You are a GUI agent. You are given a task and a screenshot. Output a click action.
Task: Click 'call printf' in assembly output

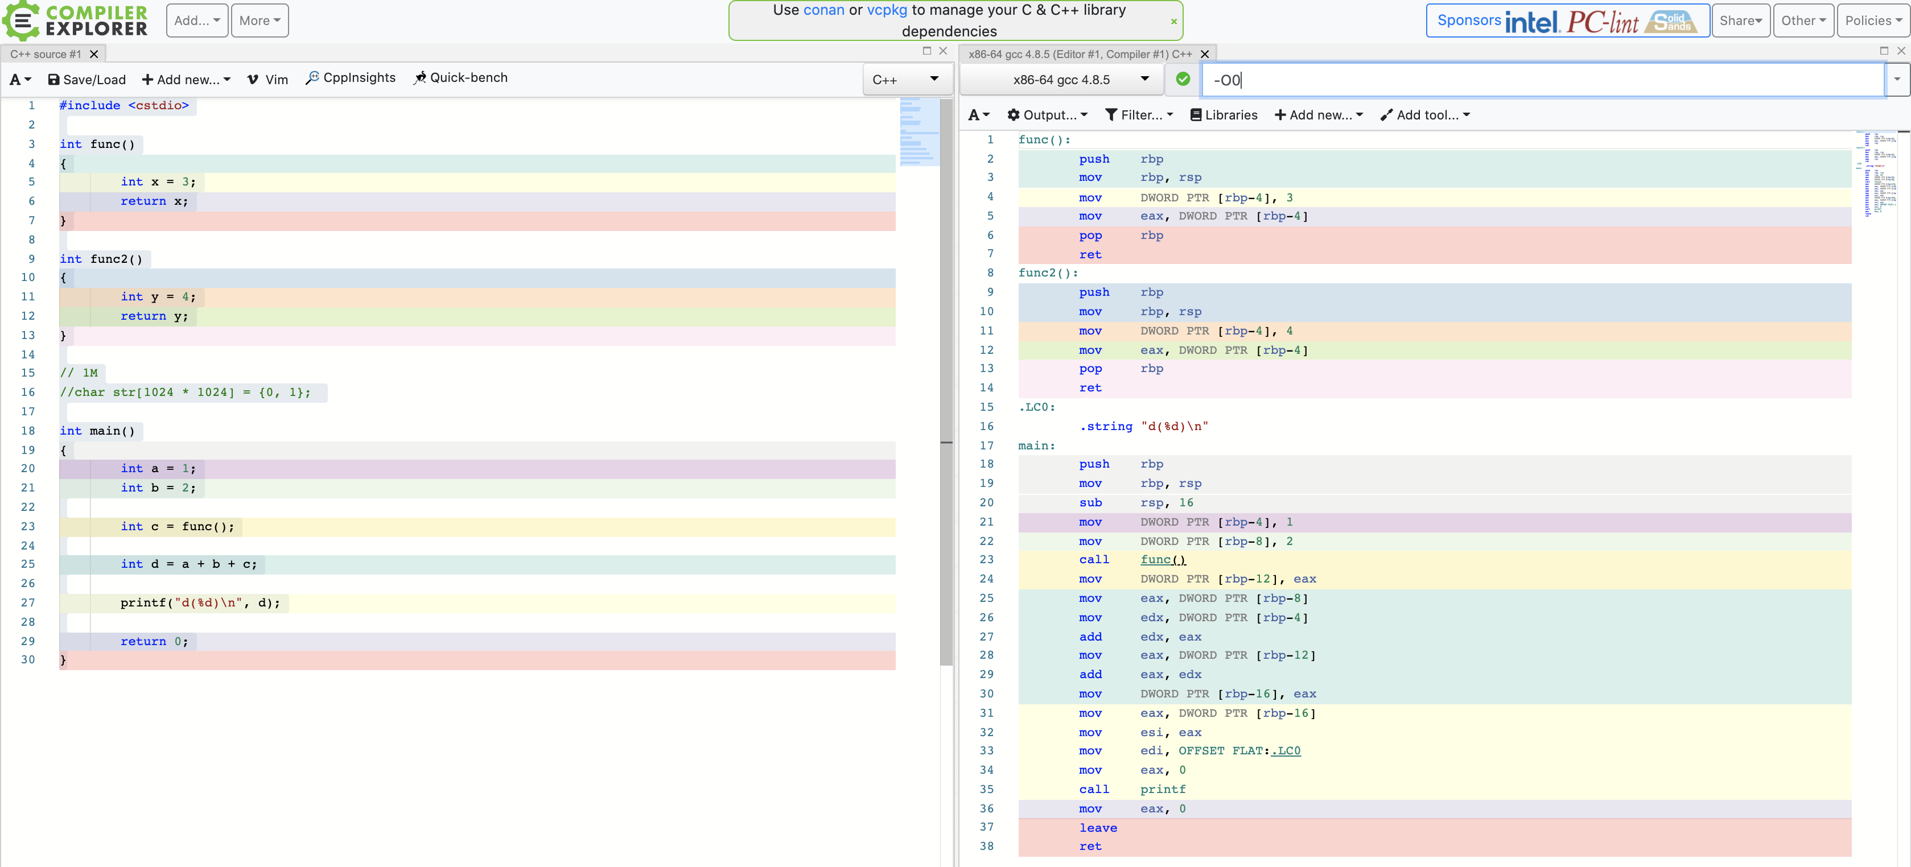(x=1132, y=790)
